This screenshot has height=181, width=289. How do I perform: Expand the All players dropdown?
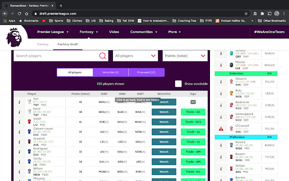click(135, 56)
